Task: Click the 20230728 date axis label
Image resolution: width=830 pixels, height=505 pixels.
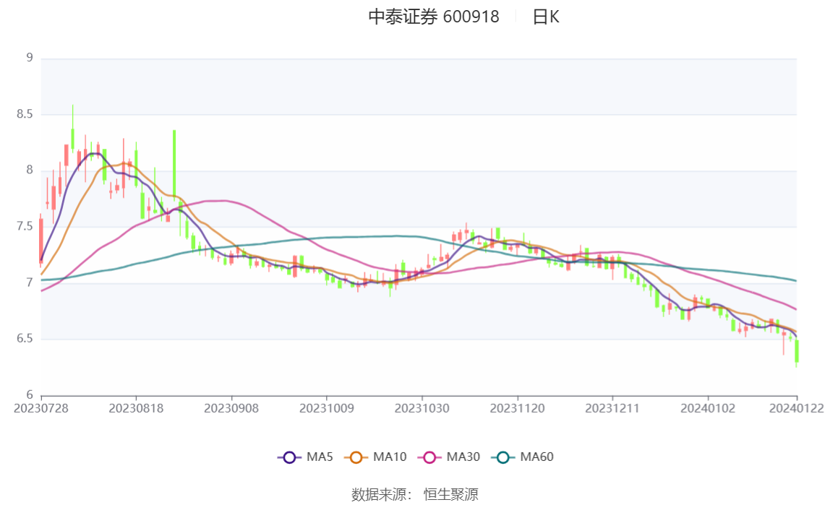Action: (x=40, y=409)
